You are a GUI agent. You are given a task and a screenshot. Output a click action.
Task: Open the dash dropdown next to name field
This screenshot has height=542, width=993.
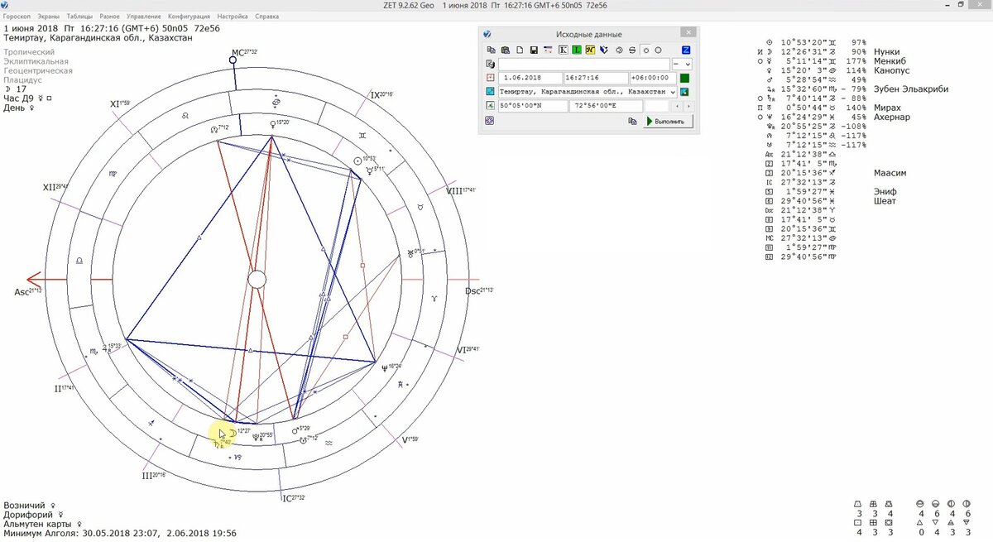(x=682, y=64)
